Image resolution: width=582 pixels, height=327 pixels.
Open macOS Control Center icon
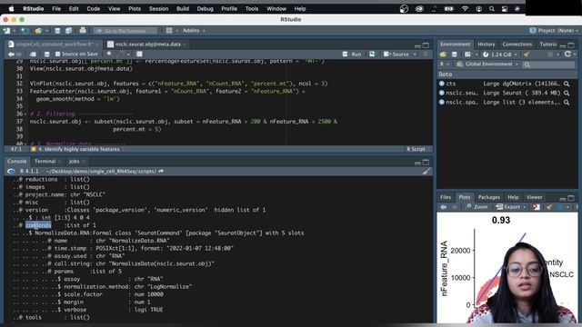(x=505, y=9)
